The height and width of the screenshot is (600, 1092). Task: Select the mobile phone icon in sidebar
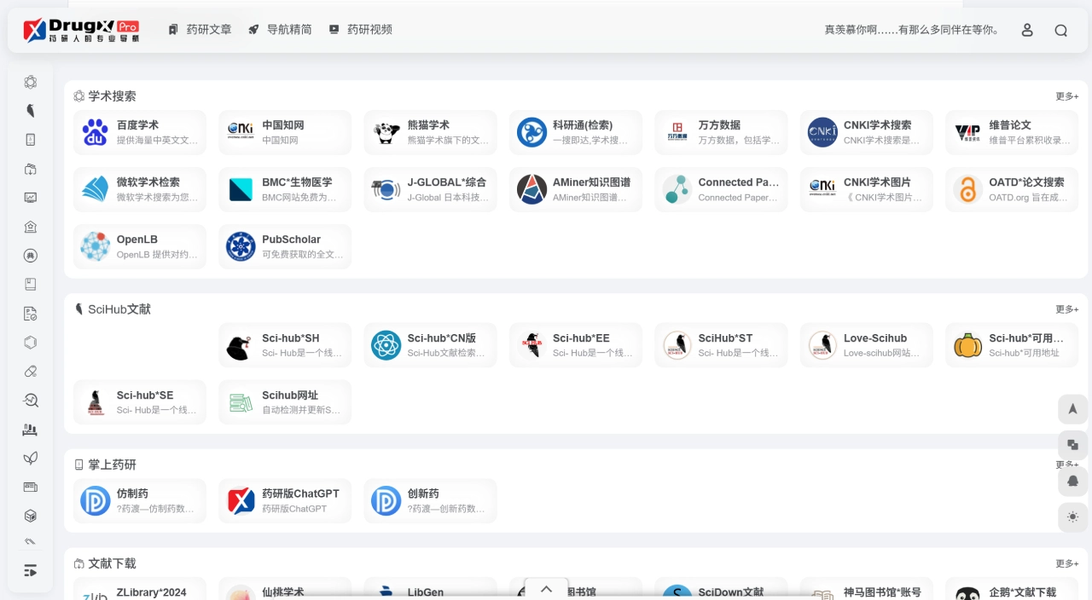pyautogui.click(x=31, y=140)
